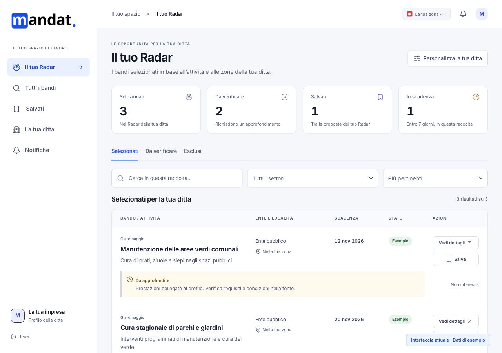Open Notifiche in the sidebar
The image size is (502, 353).
point(49,151)
